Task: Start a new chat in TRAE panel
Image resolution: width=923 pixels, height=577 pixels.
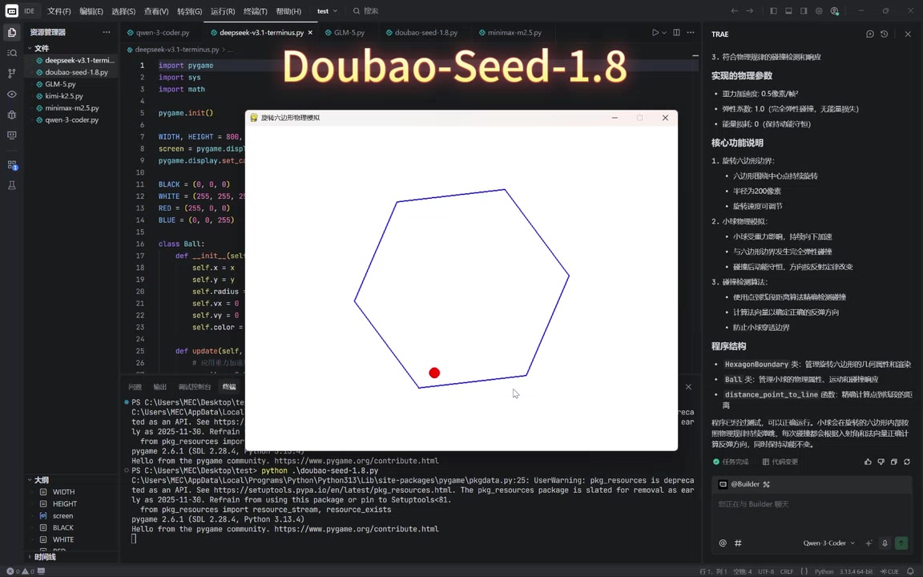Action: [870, 34]
